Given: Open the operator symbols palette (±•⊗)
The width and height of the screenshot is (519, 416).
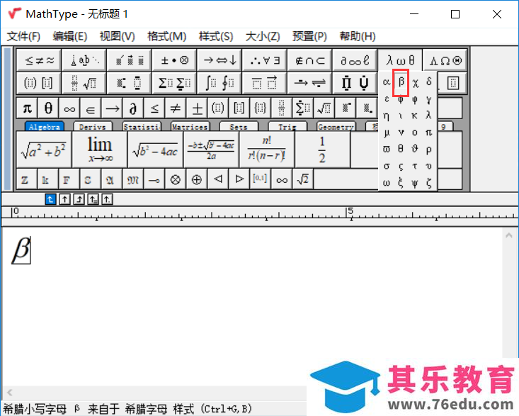Looking at the screenshot, I should point(174,60).
